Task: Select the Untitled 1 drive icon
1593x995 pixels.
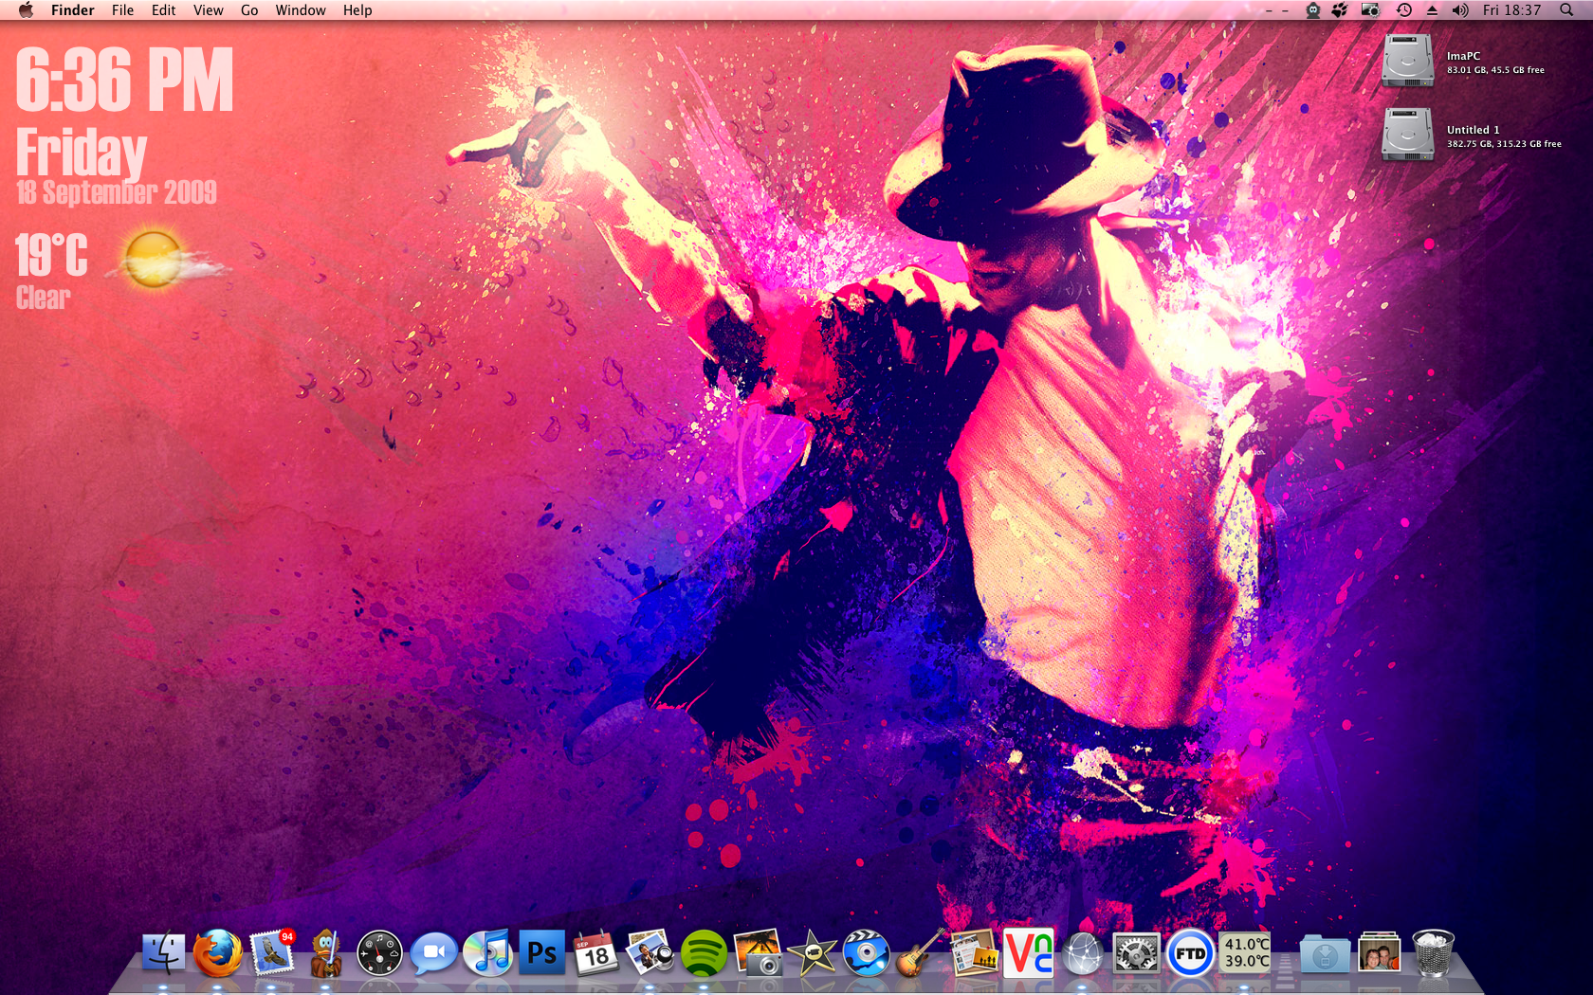Action: pos(1407,135)
